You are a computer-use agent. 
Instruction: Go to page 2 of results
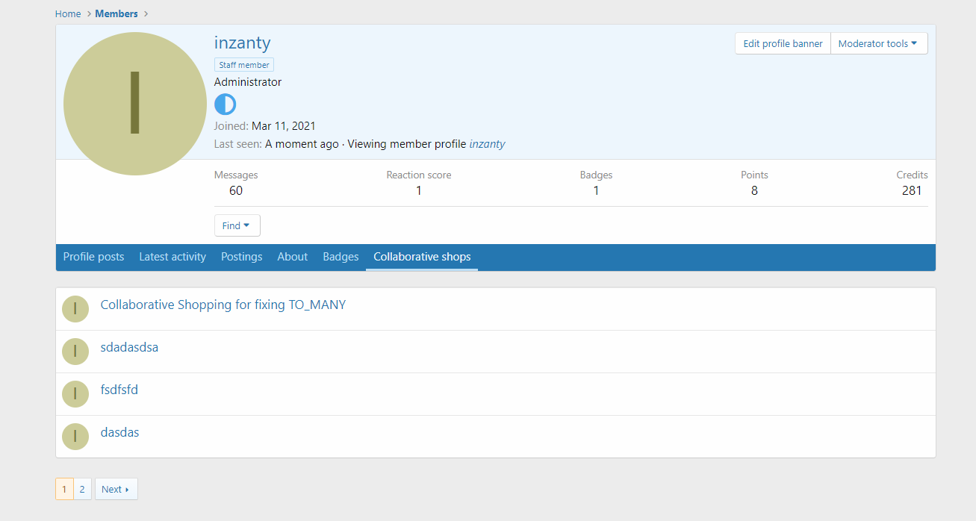(x=82, y=489)
